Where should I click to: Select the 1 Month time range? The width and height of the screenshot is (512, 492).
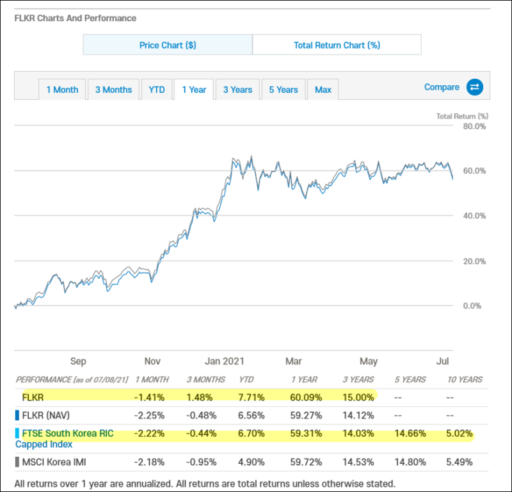coord(62,90)
